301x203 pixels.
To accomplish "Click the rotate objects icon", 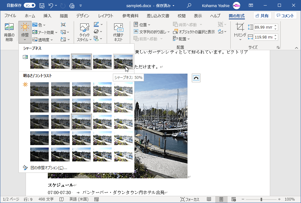I will click(221, 31).
